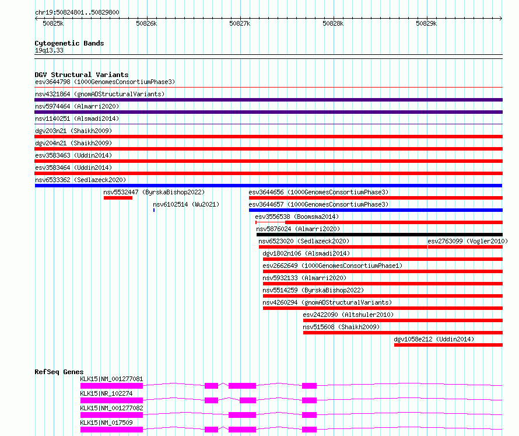Image resolution: width=519 pixels, height=436 pixels.
Task: Select the nsv6533362 (Sedlazeck2020) blue bar
Action: 268,186
